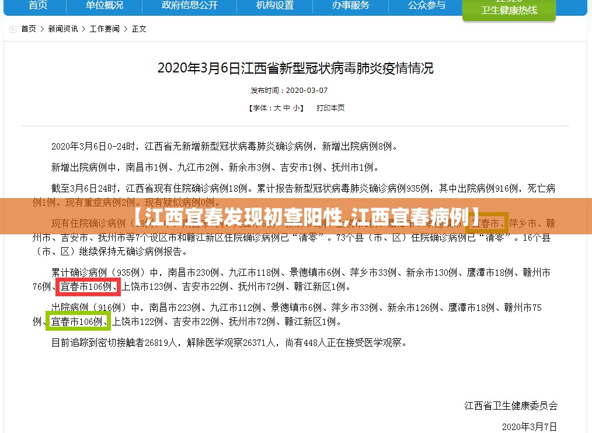Set font size to 小
Screen dimensions: 592x433
click(297, 108)
